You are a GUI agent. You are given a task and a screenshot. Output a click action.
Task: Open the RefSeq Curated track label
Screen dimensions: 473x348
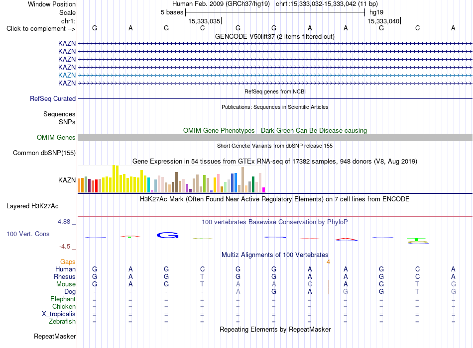53,99
